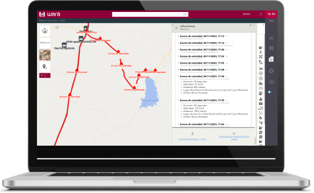The width and height of the screenshot is (314, 193).
Task: Zoom in with the plus map button
Action: click(42, 75)
